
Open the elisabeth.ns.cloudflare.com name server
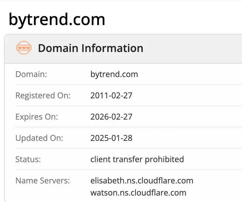(142, 180)
